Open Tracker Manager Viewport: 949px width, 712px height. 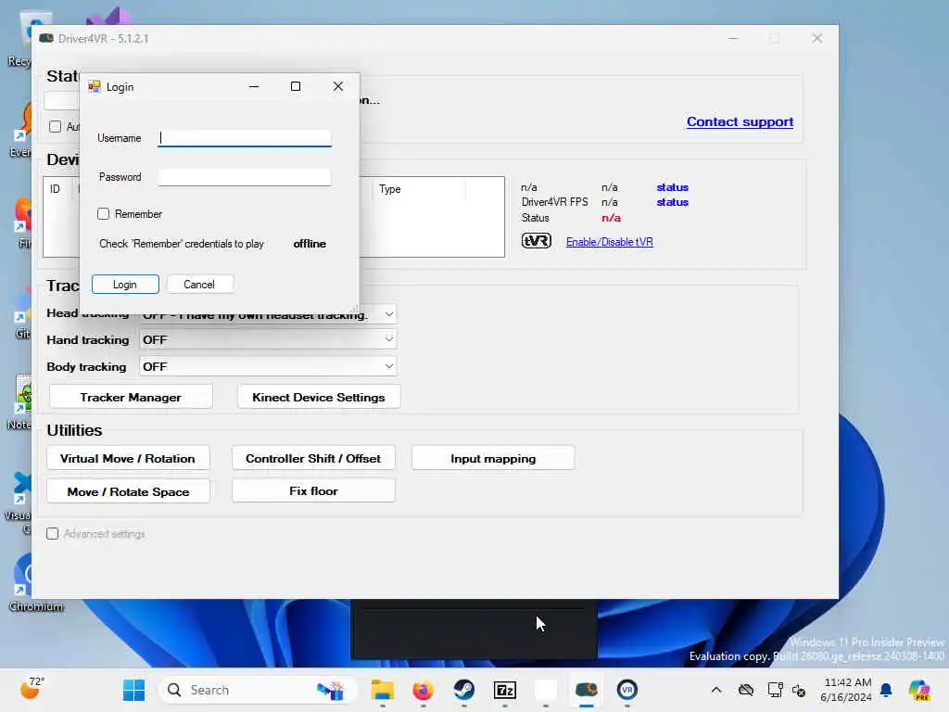click(x=131, y=397)
